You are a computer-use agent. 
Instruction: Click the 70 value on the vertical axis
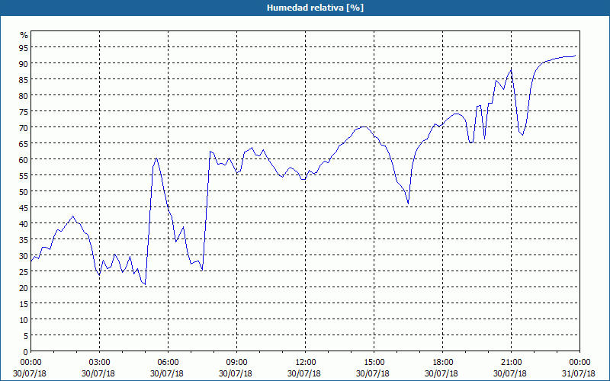tap(24, 127)
